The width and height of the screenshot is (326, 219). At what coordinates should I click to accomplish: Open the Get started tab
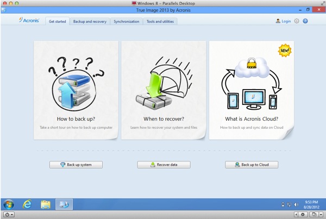click(57, 21)
